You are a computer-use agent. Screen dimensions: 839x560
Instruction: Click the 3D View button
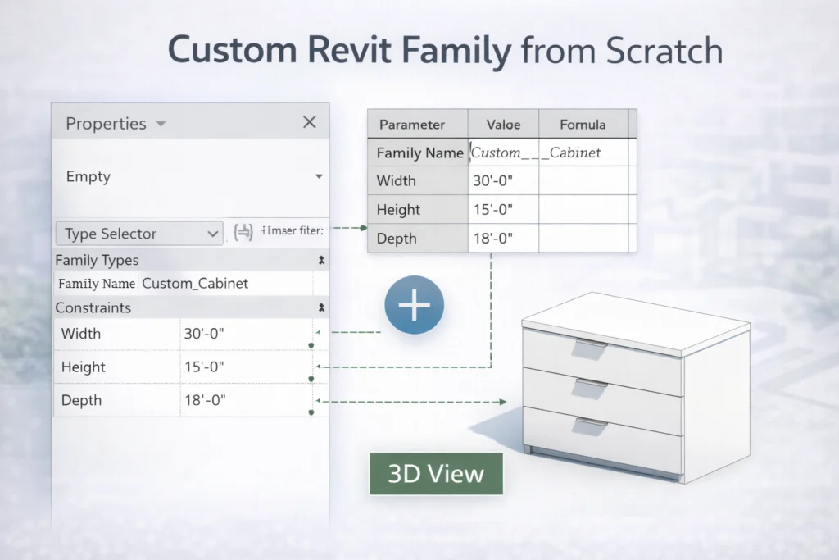point(436,474)
